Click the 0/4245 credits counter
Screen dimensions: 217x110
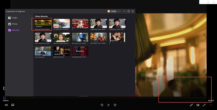114,11
